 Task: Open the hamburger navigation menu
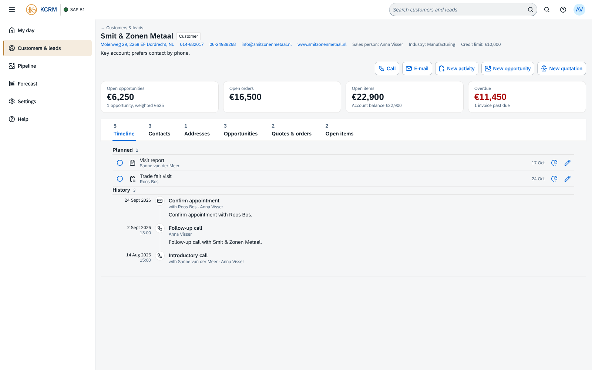[12, 10]
